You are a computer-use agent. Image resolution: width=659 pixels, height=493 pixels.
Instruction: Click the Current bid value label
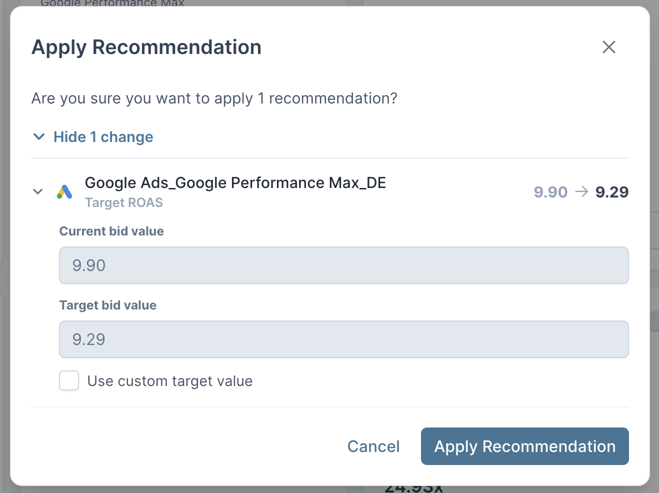point(111,231)
